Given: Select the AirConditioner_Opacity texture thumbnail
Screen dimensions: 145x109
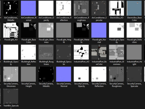Looking at the screenshot, I should pyautogui.click(x=46, y=8).
